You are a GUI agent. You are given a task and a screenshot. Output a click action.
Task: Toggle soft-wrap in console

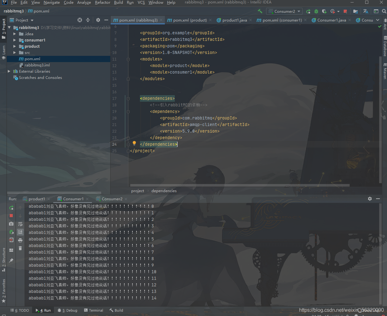coord(20,224)
